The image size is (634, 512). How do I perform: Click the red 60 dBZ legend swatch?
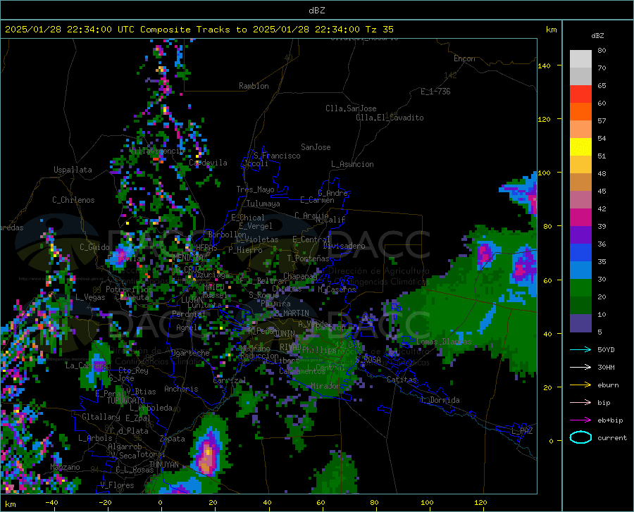pyautogui.click(x=580, y=94)
